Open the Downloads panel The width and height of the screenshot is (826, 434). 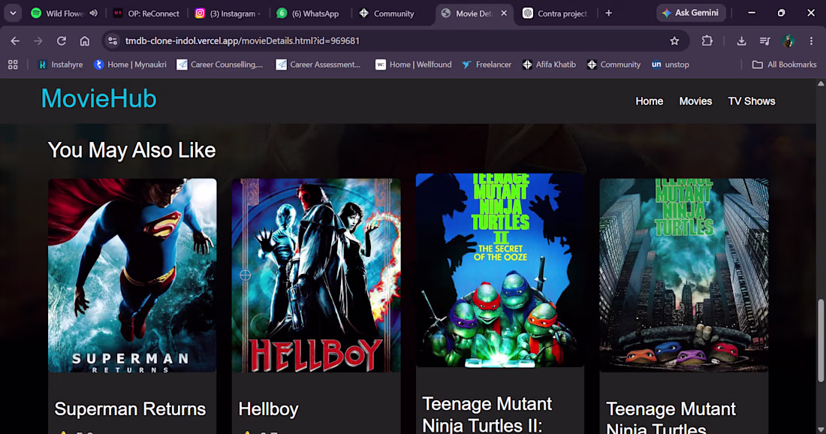click(x=741, y=41)
